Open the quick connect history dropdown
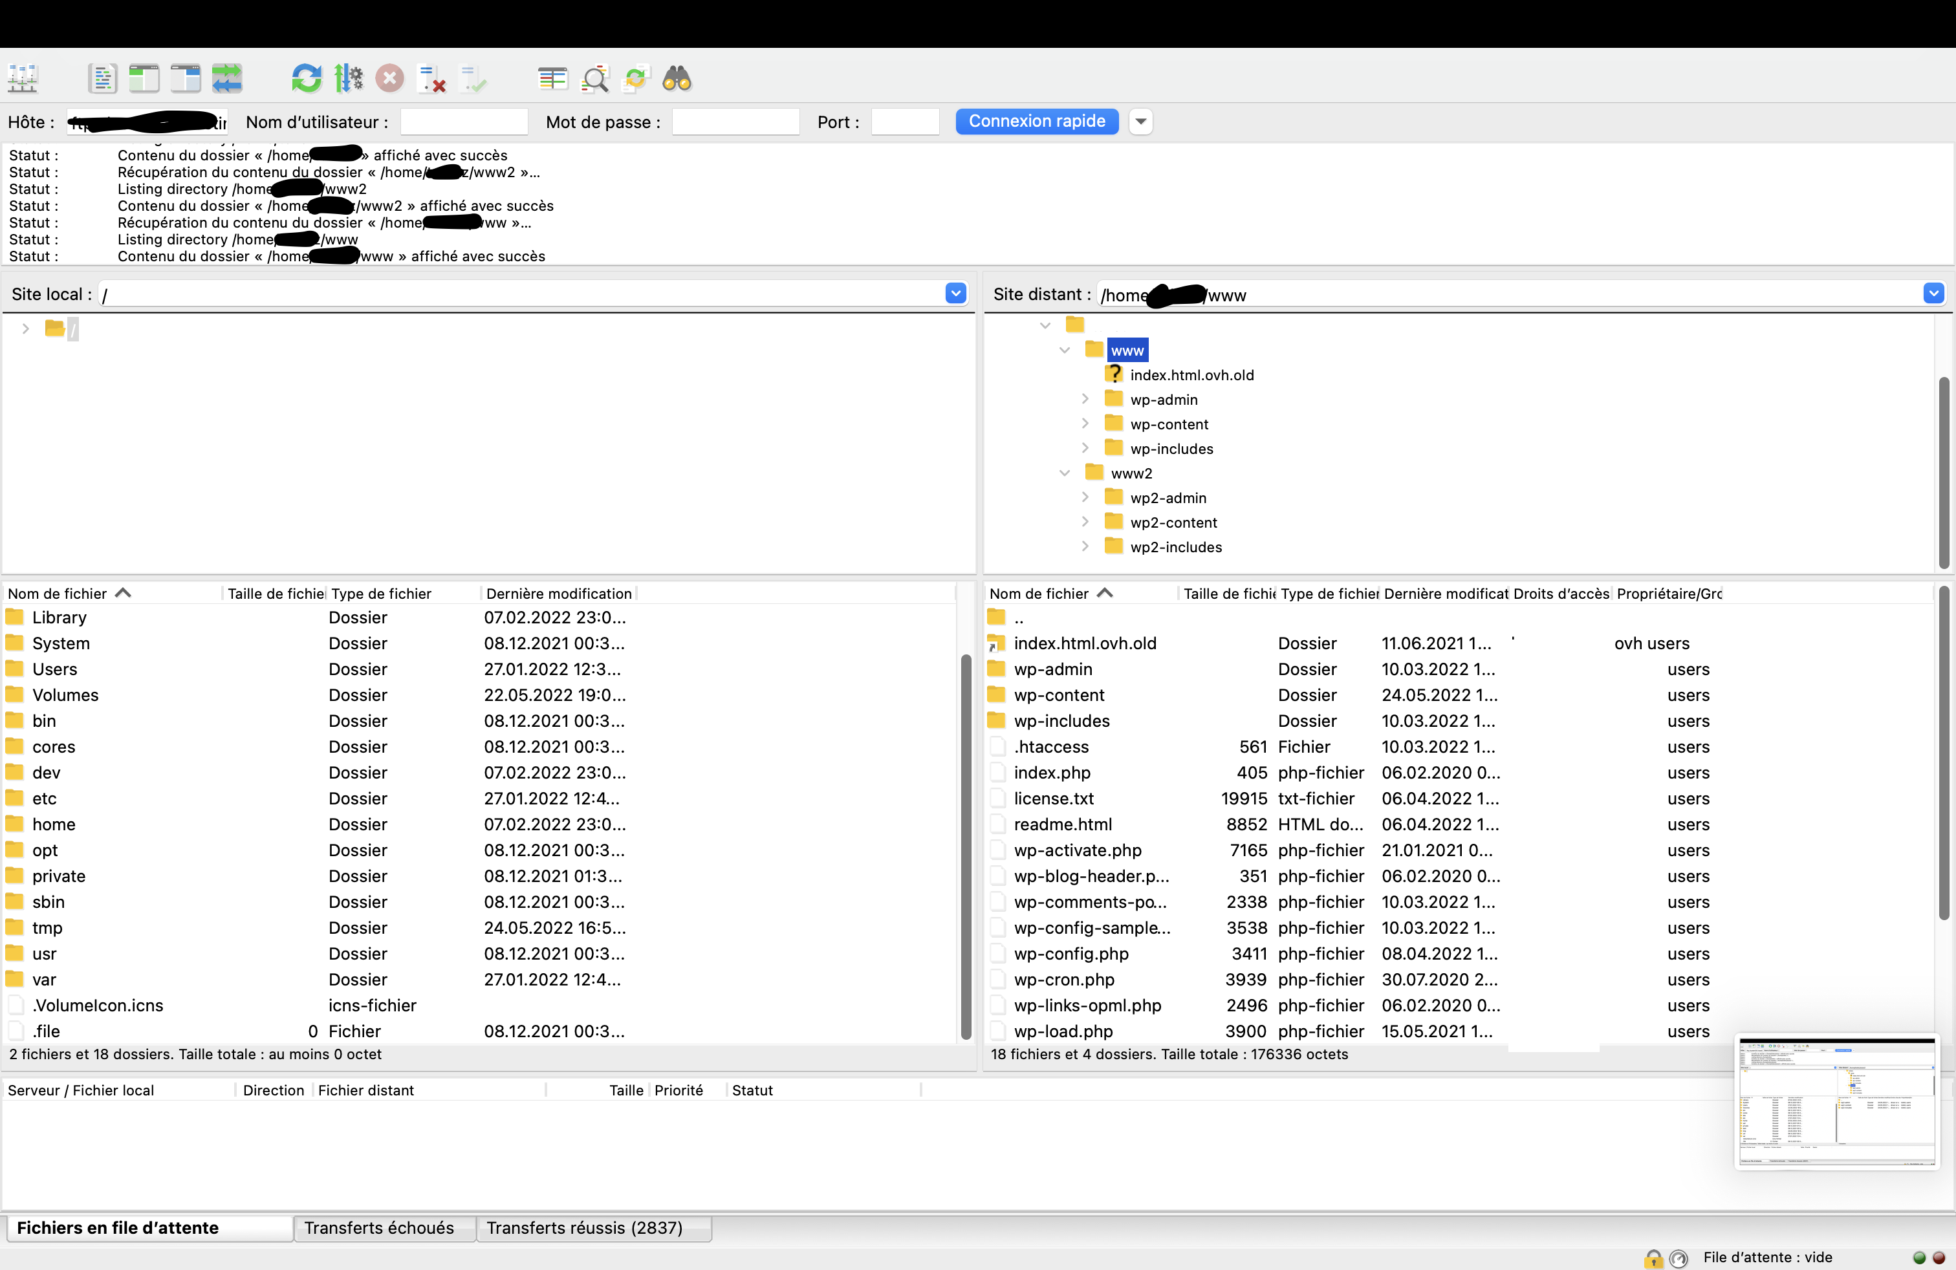Screen dimensions: 1956x1270 (1140, 122)
